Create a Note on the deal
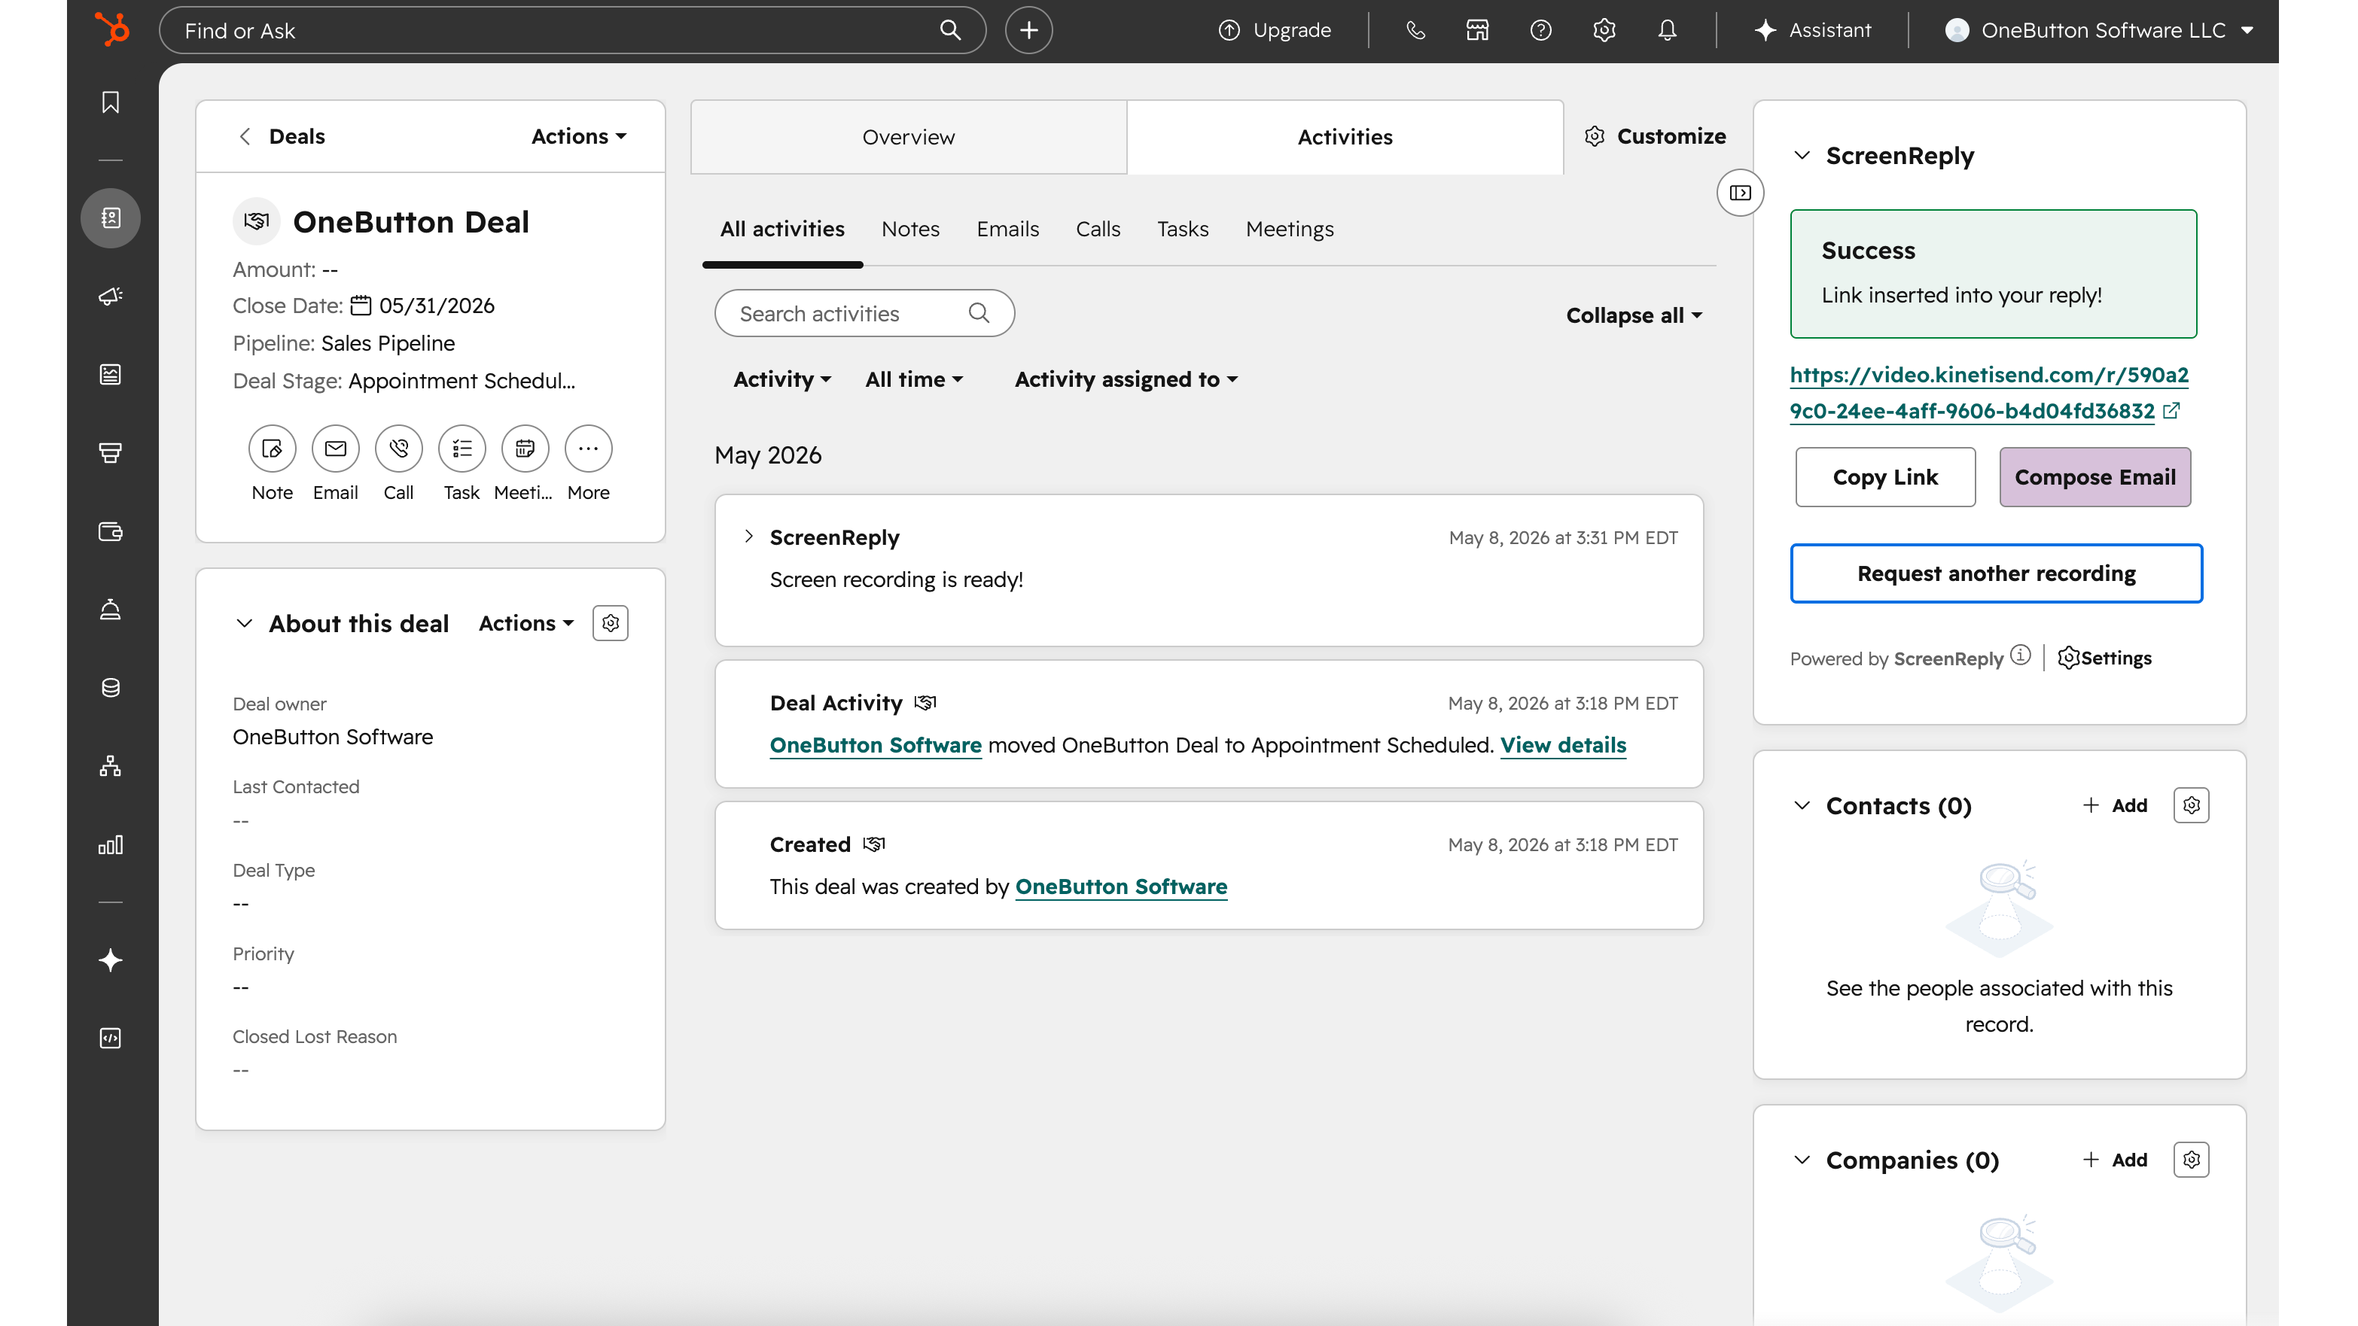2358x1326 pixels. [x=272, y=449]
